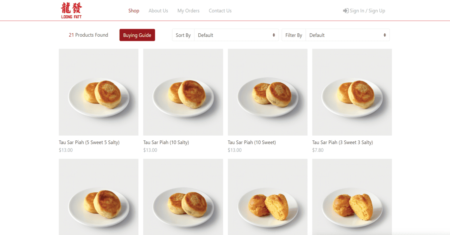
Task: Click the Sort By dropdown arrows
Action: pos(274,35)
